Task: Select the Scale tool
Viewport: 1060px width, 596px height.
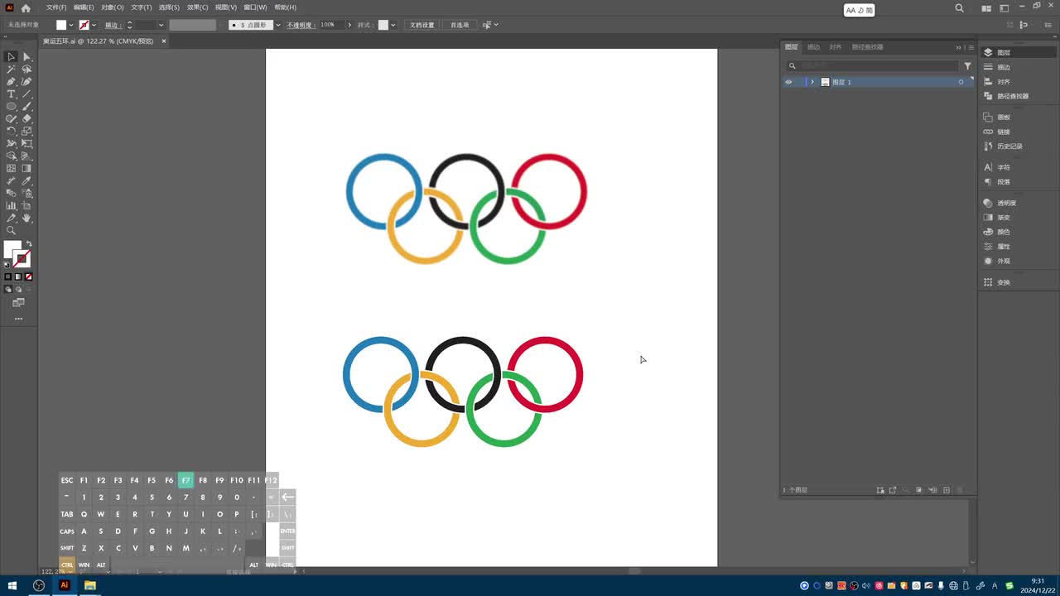Action: [x=26, y=132]
